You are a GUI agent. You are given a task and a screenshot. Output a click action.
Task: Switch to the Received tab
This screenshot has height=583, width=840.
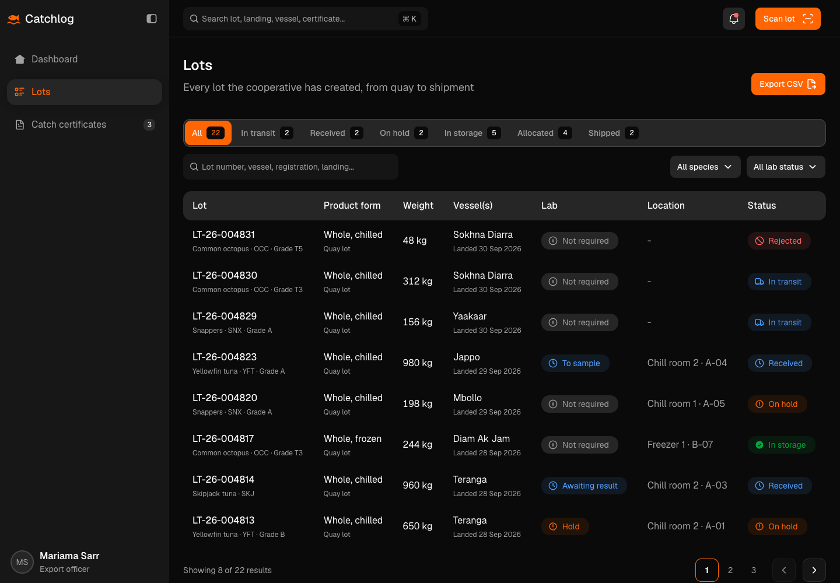(x=337, y=133)
